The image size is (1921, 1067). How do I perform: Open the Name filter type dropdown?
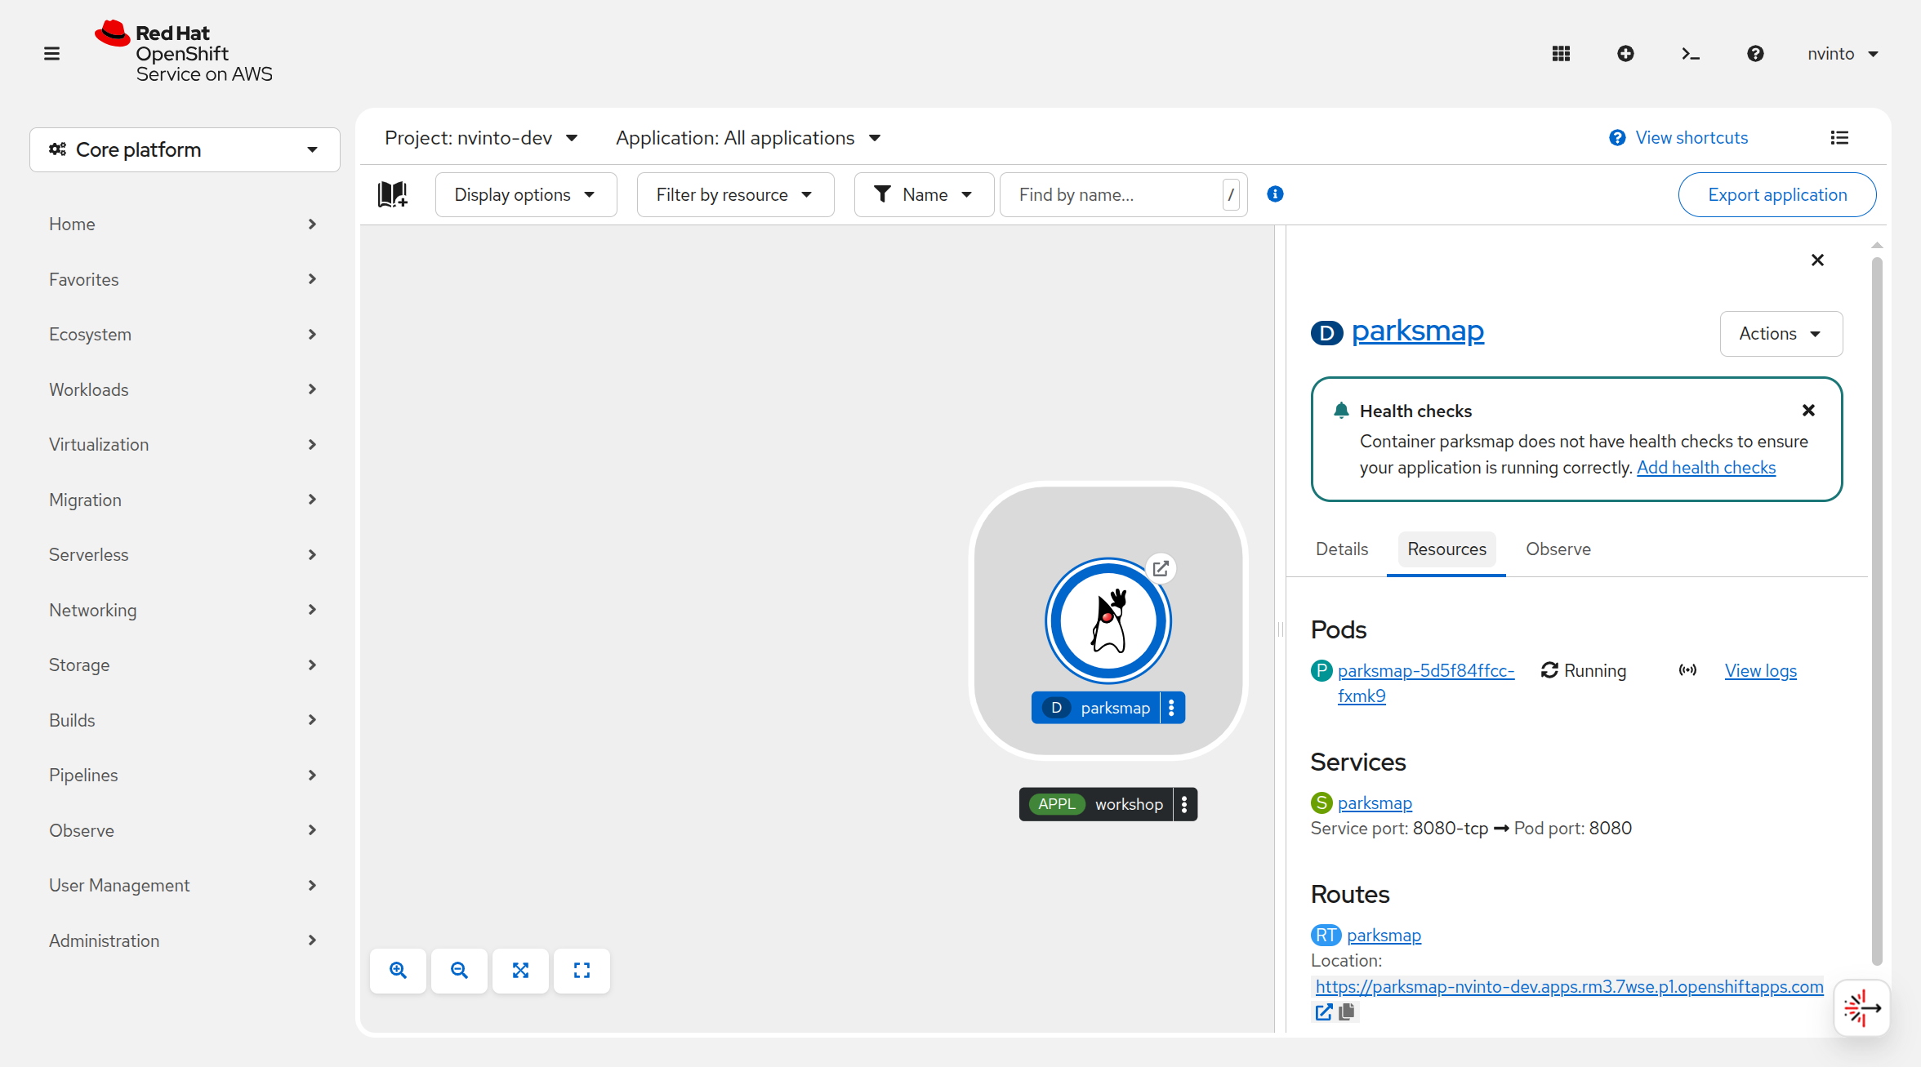[x=924, y=194]
